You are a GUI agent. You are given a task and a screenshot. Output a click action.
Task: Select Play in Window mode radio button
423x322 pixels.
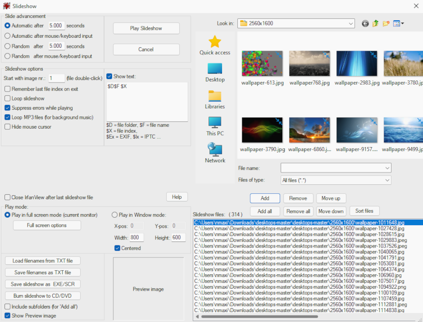pos(115,215)
